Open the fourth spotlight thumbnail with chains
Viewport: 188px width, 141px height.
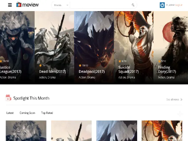click(x=162, y=131)
